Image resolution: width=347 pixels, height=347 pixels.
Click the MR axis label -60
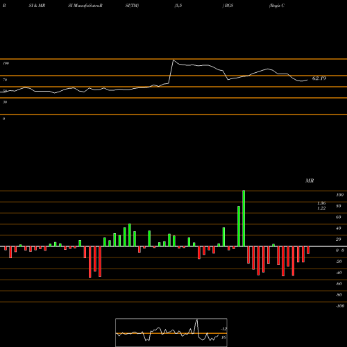coord(339,284)
